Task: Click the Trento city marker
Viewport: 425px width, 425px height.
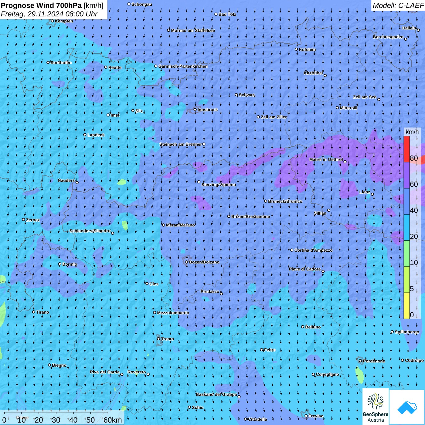Action: point(158,339)
